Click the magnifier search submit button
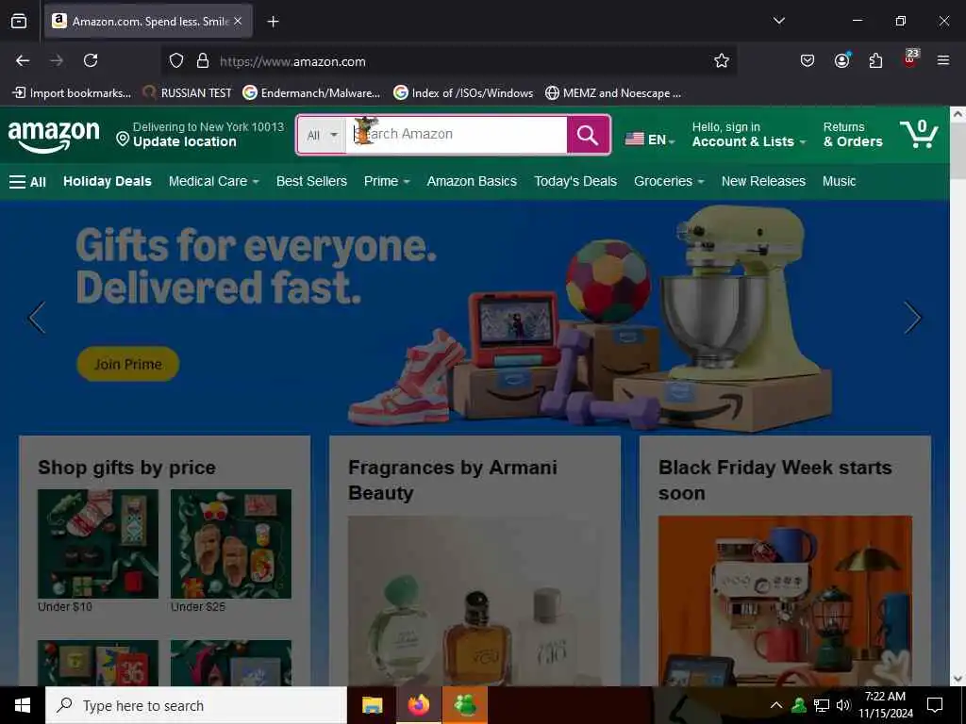This screenshot has width=966, height=724. [588, 135]
